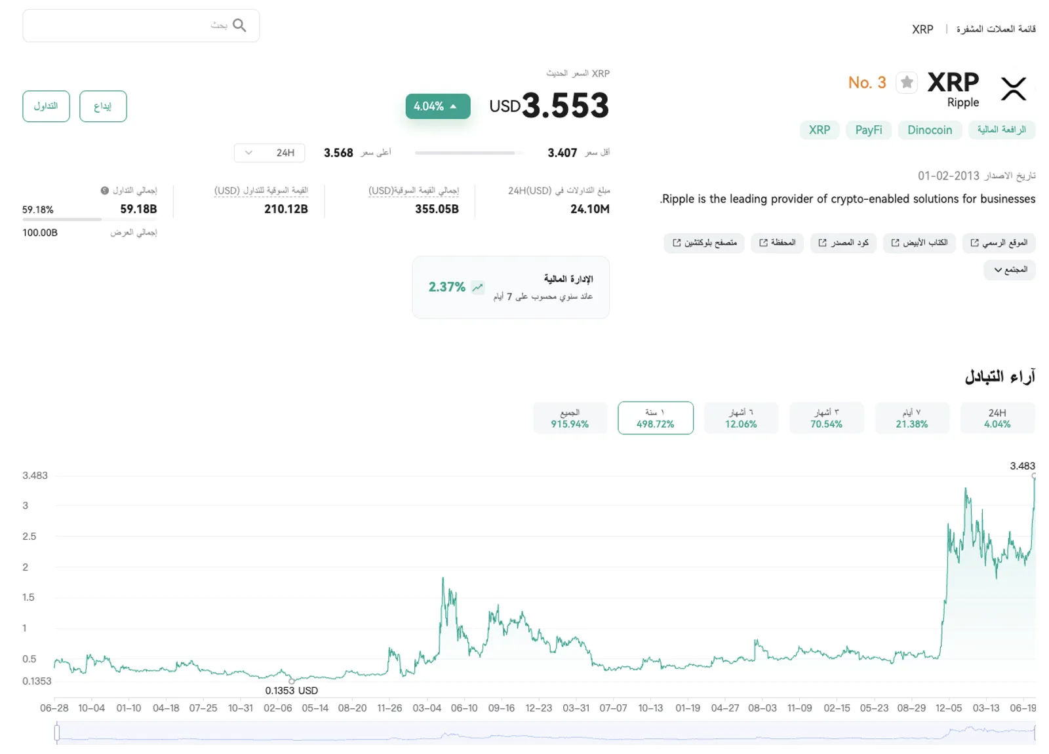Click the 24H low-high price range bar
Image resolution: width=1049 pixels, height=754 pixels.
click(469, 153)
